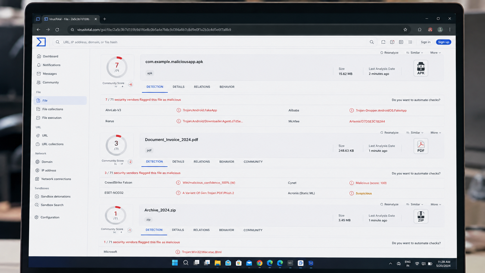Click the file name Document_Invoice_2024.pdf
Viewport: 485px width, 273px height.
171,140
